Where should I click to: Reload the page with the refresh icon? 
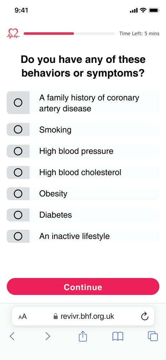tap(145, 317)
